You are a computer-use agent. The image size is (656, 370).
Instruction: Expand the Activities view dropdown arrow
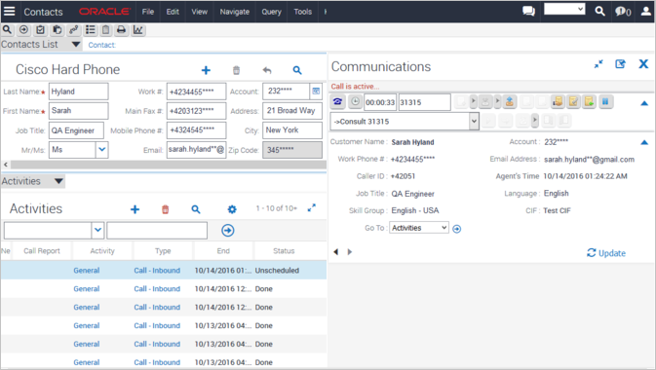[x=58, y=181]
